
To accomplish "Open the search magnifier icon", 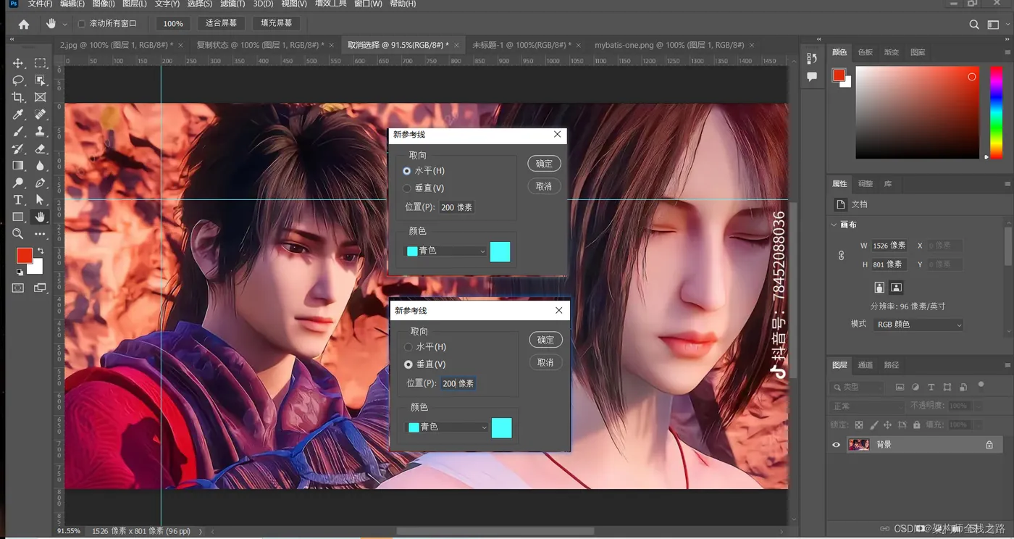I will [974, 25].
